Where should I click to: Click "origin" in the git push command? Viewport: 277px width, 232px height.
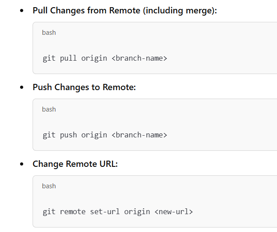click(94, 135)
